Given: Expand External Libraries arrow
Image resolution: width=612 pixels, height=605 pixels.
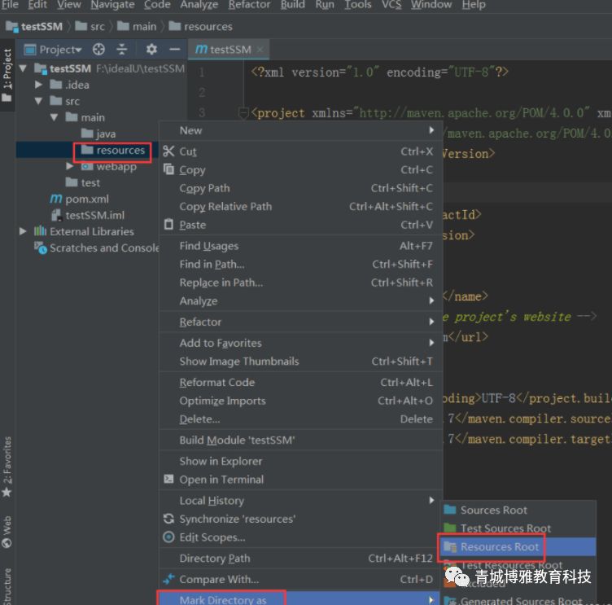Looking at the screenshot, I should coord(23,231).
